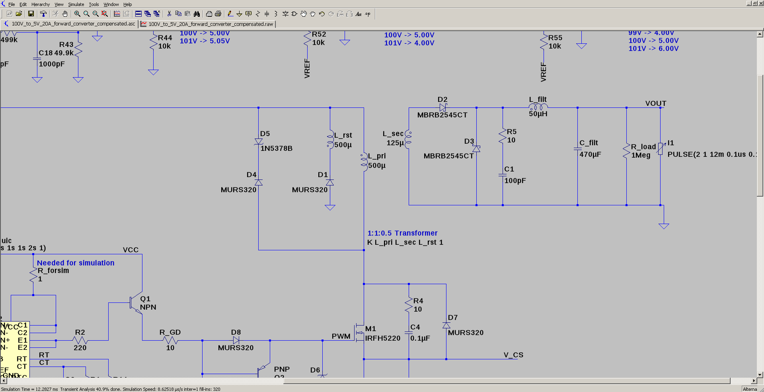Click the Zoom to Fit icon
764x392 pixels.
[105, 14]
